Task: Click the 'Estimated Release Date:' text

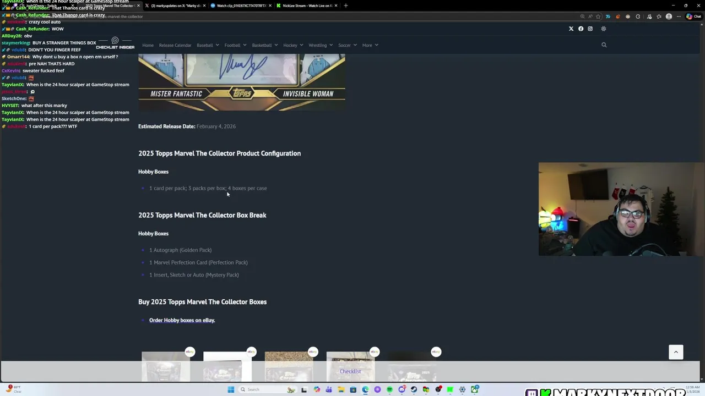Action: (x=167, y=127)
